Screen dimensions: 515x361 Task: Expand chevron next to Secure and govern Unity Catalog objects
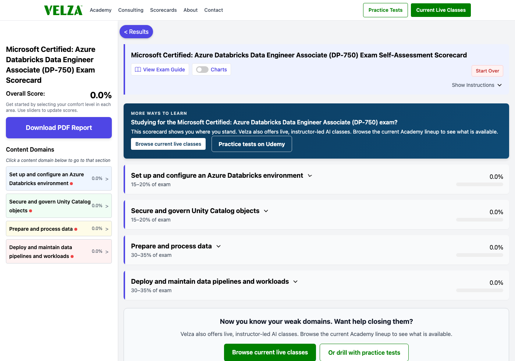coord(266,211)
